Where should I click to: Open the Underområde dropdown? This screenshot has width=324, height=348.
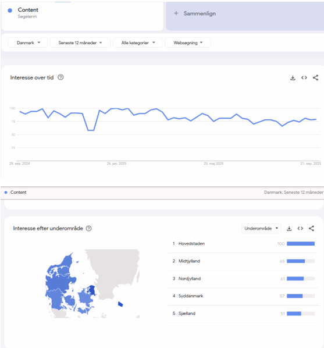pyautogui.click(x=261, y=228)
